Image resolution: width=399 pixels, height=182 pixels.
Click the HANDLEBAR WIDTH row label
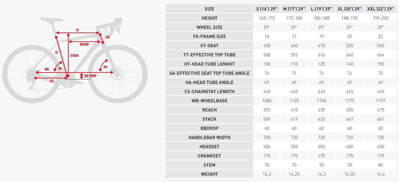click(x=209, y=137)
